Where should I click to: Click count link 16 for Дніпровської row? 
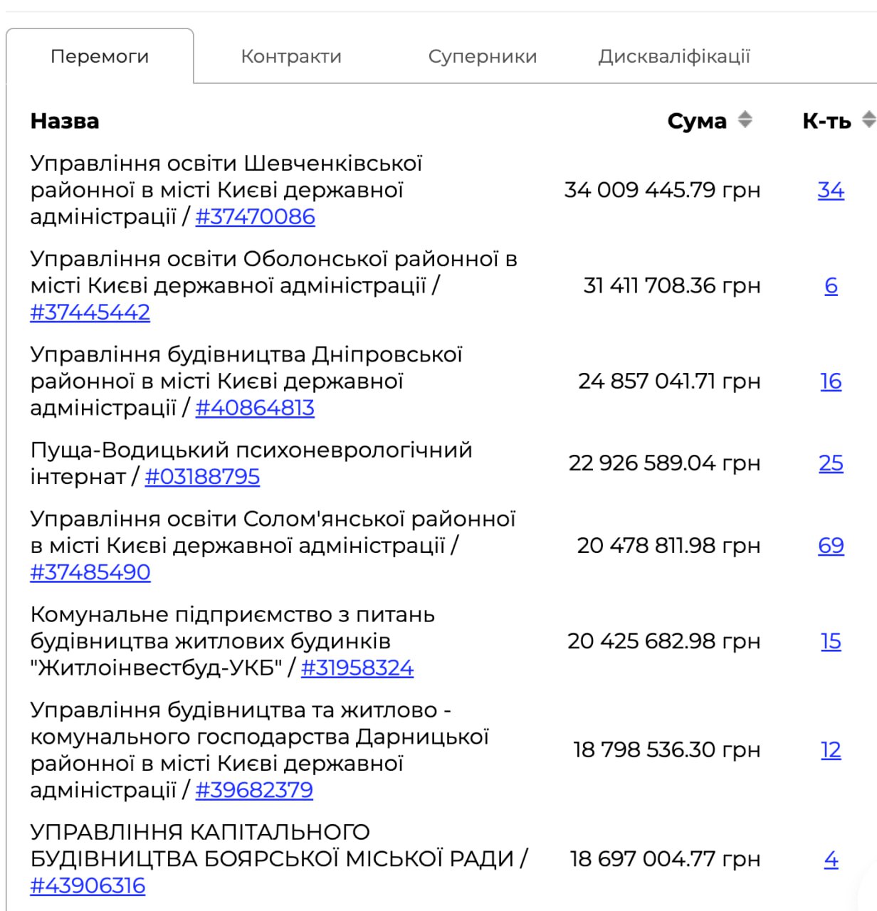[831, 381]
